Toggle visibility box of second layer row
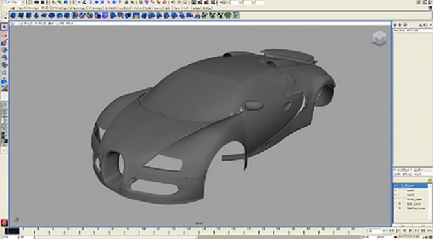 pyautogui.click(x=396, y=191)
